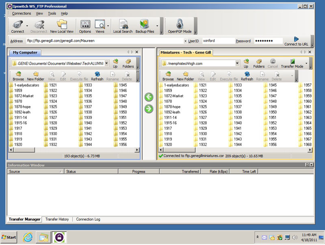Screen dimensions: 325x245
Task: Select Miniatures - Tech - Gene Gill tab
Action: [186, 52]
